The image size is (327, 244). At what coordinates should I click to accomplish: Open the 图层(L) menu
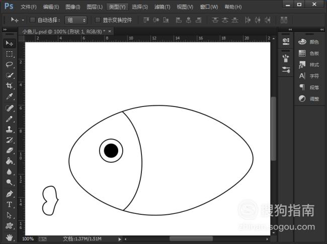(95, 7)
